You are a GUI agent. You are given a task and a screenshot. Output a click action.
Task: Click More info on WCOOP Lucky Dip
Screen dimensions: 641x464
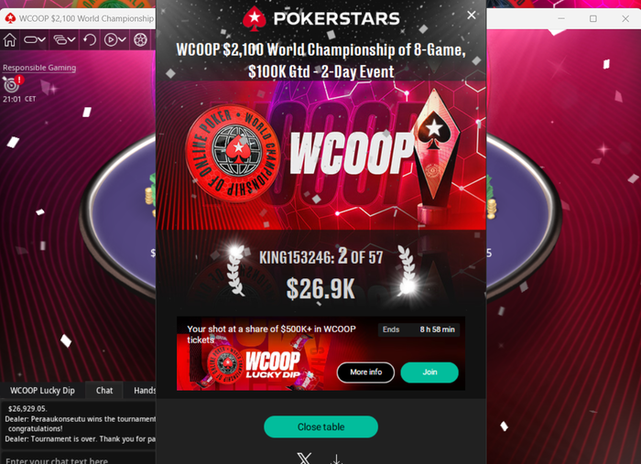pos(365,372)
